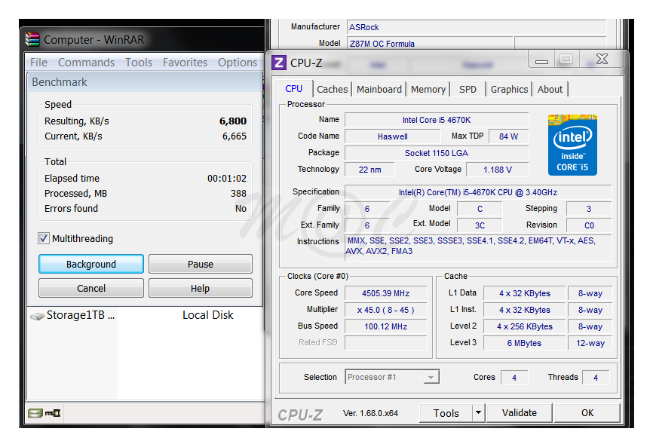Click the WinRAR books icon in title bar

pyautogui.click(x=32, y=40)
